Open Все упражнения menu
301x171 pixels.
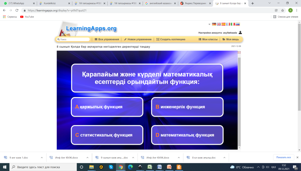(107, 39)
